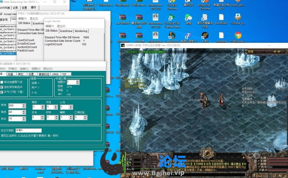Screen dimensions: 288x178
Task: Click the 版本号 input field in Gate Balancing
Action: tap(14, 19)
